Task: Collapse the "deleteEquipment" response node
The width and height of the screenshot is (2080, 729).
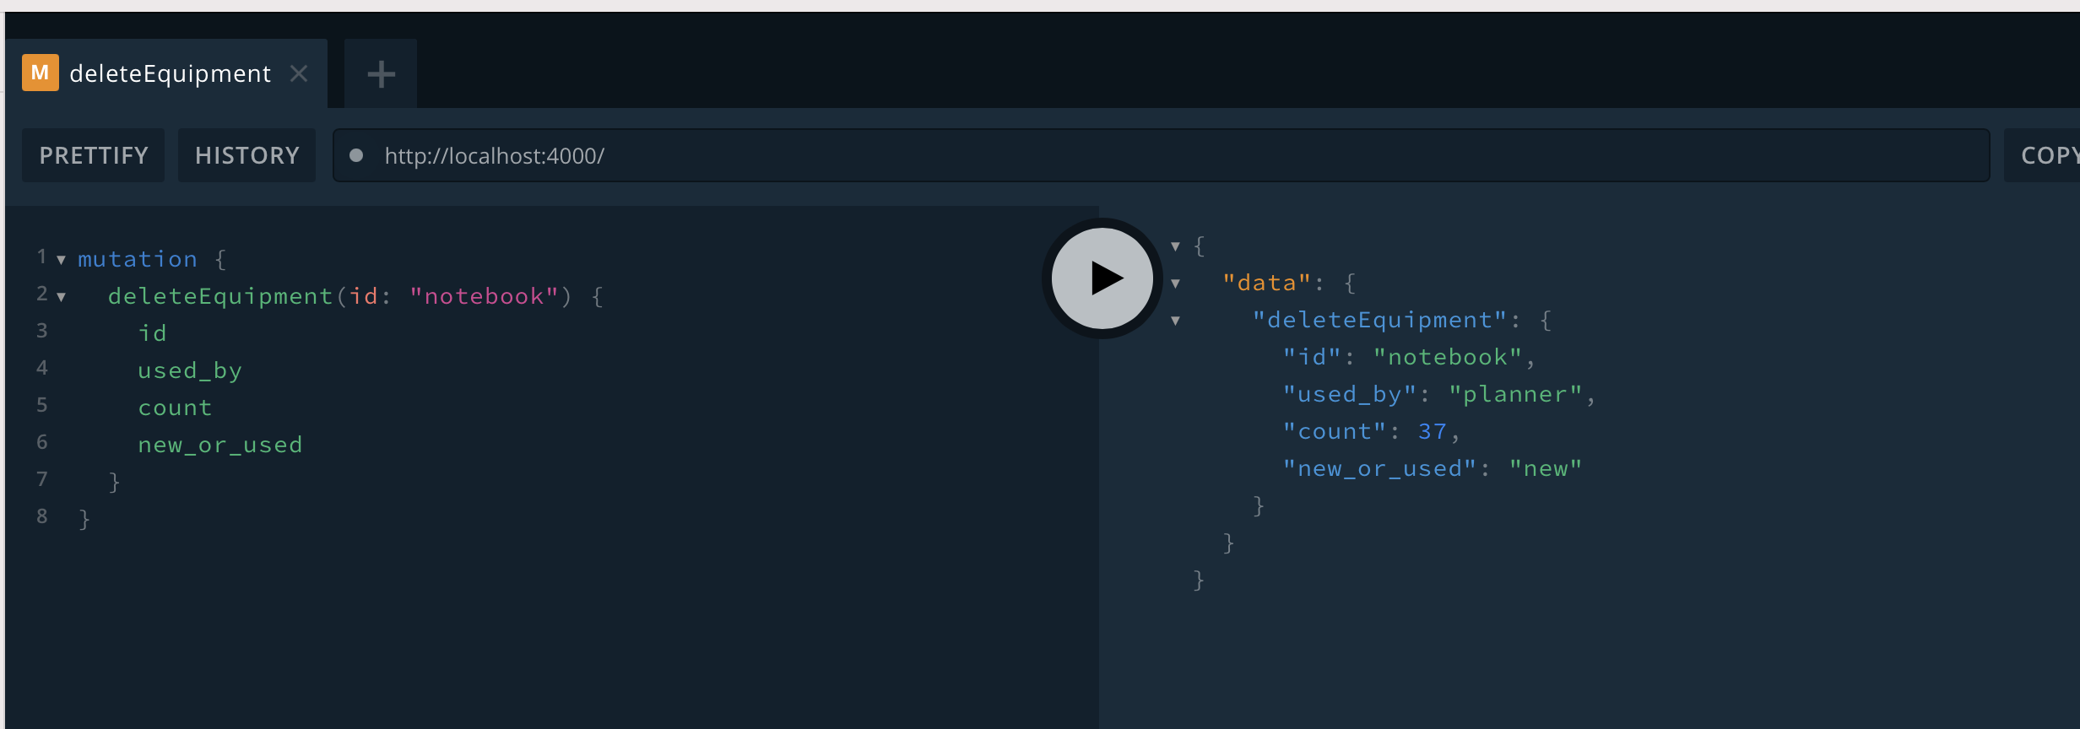Action: click(1175, 321)
